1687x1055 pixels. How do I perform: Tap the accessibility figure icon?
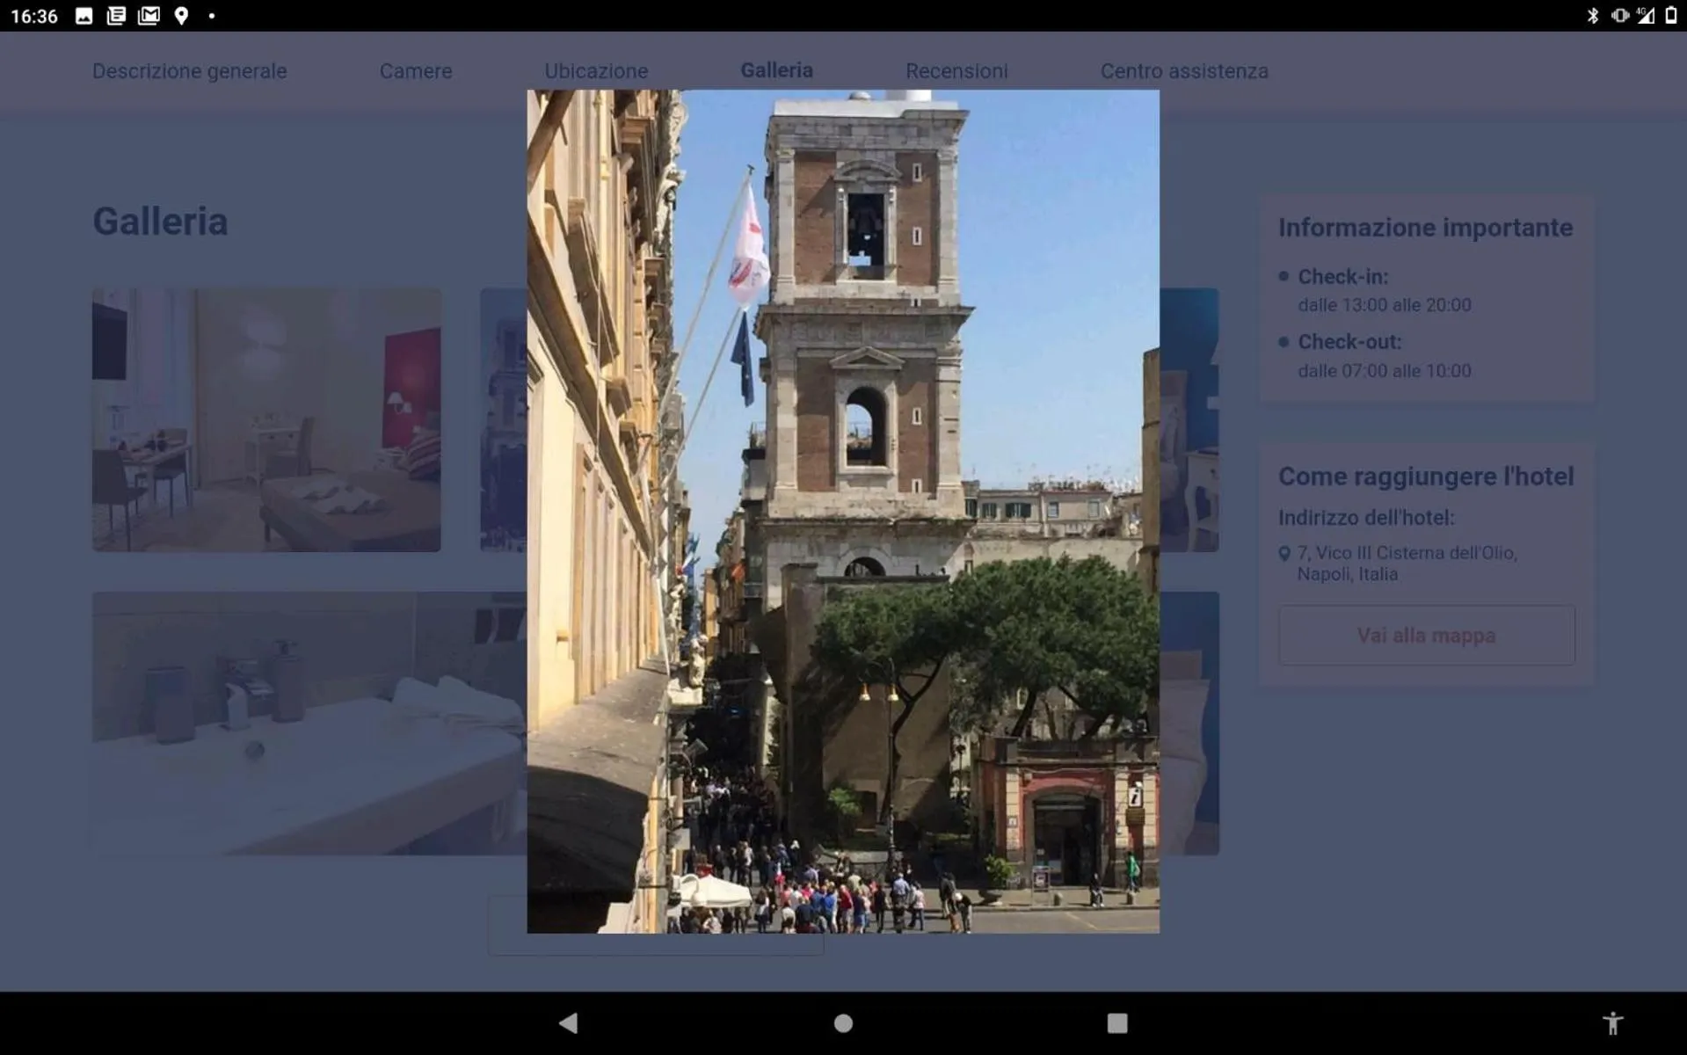click(1612, 1022)
